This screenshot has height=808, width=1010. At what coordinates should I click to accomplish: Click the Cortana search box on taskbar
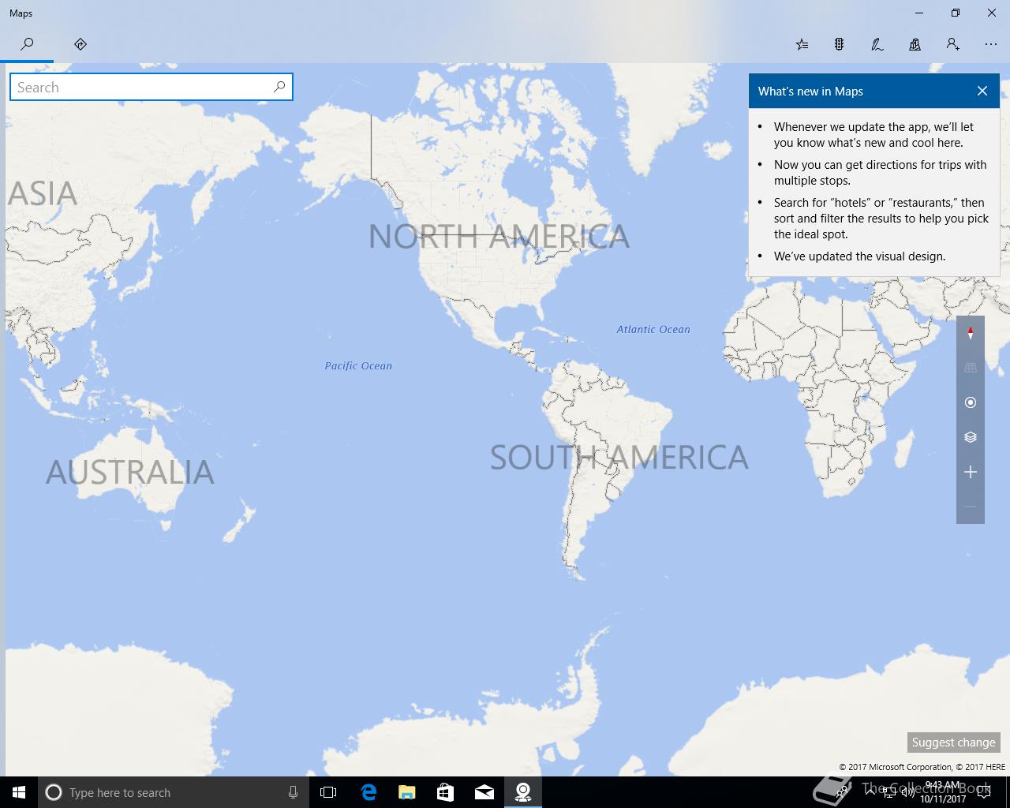click(172, 792)
